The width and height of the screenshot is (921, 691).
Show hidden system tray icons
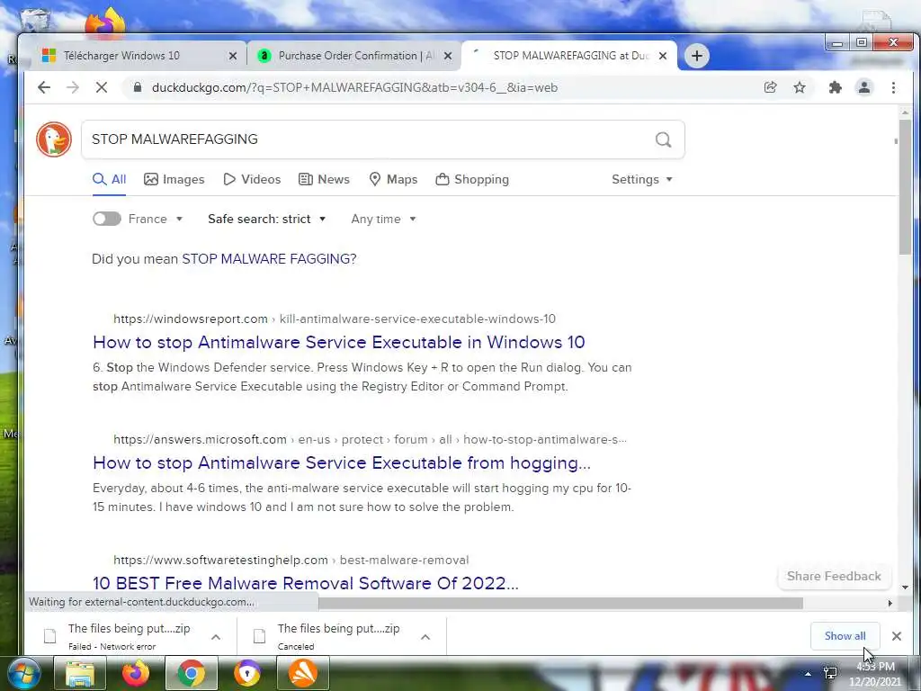point(809,674)
